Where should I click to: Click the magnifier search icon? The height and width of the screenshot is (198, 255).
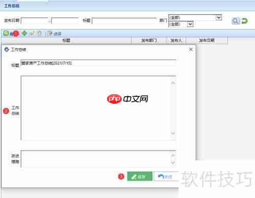click(236, 21)
